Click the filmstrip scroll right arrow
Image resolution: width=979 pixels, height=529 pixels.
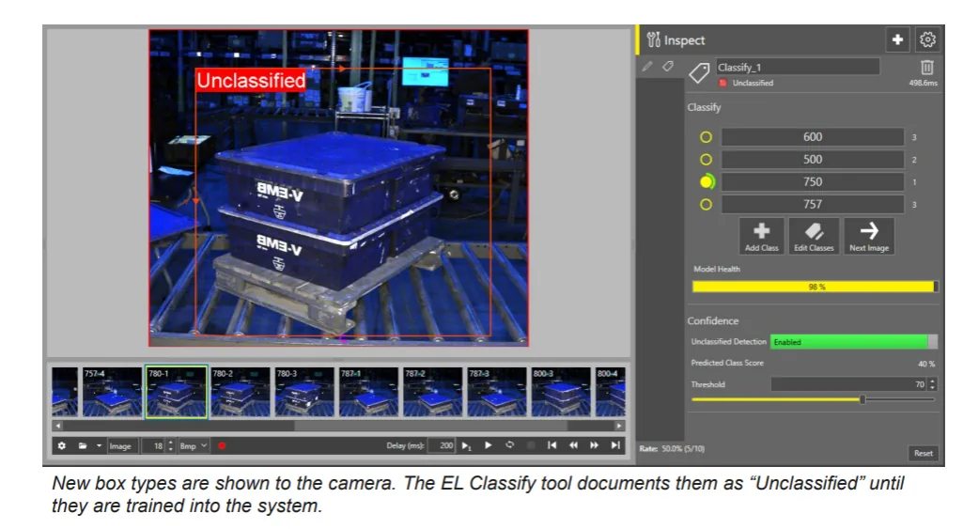pos(619,426)
